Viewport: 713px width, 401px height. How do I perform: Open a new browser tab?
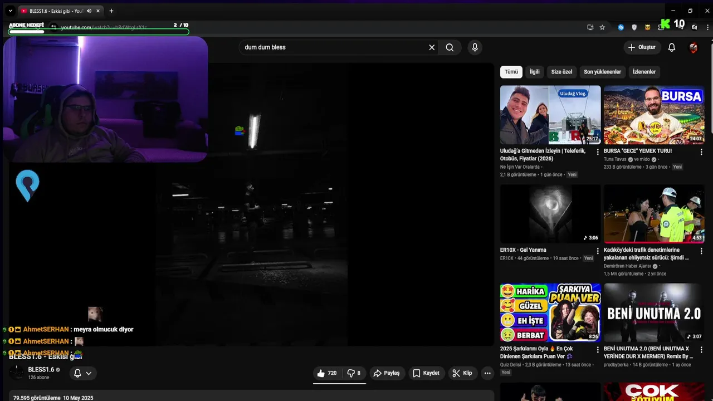point(111,11)
